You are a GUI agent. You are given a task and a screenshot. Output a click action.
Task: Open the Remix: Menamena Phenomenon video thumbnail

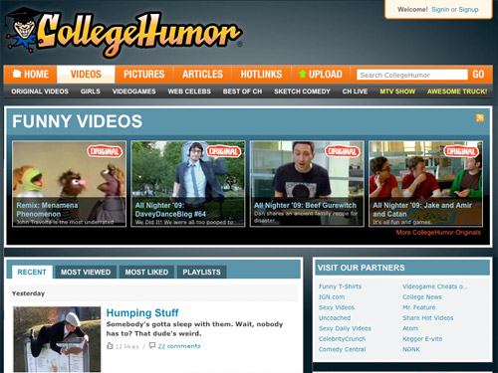pyautogui.click(x=70, y=184)
